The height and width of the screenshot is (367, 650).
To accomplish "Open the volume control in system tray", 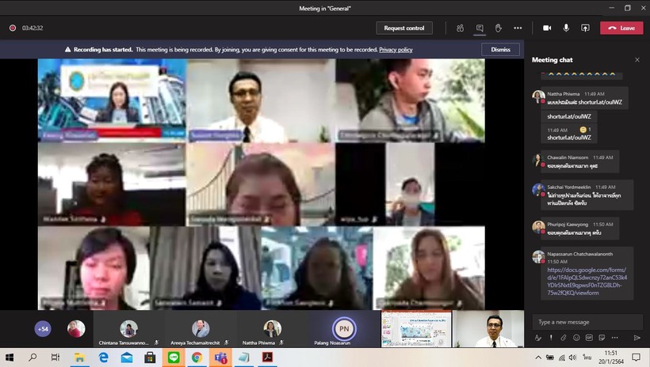I will pyautogui.click(x=573, y=357).
